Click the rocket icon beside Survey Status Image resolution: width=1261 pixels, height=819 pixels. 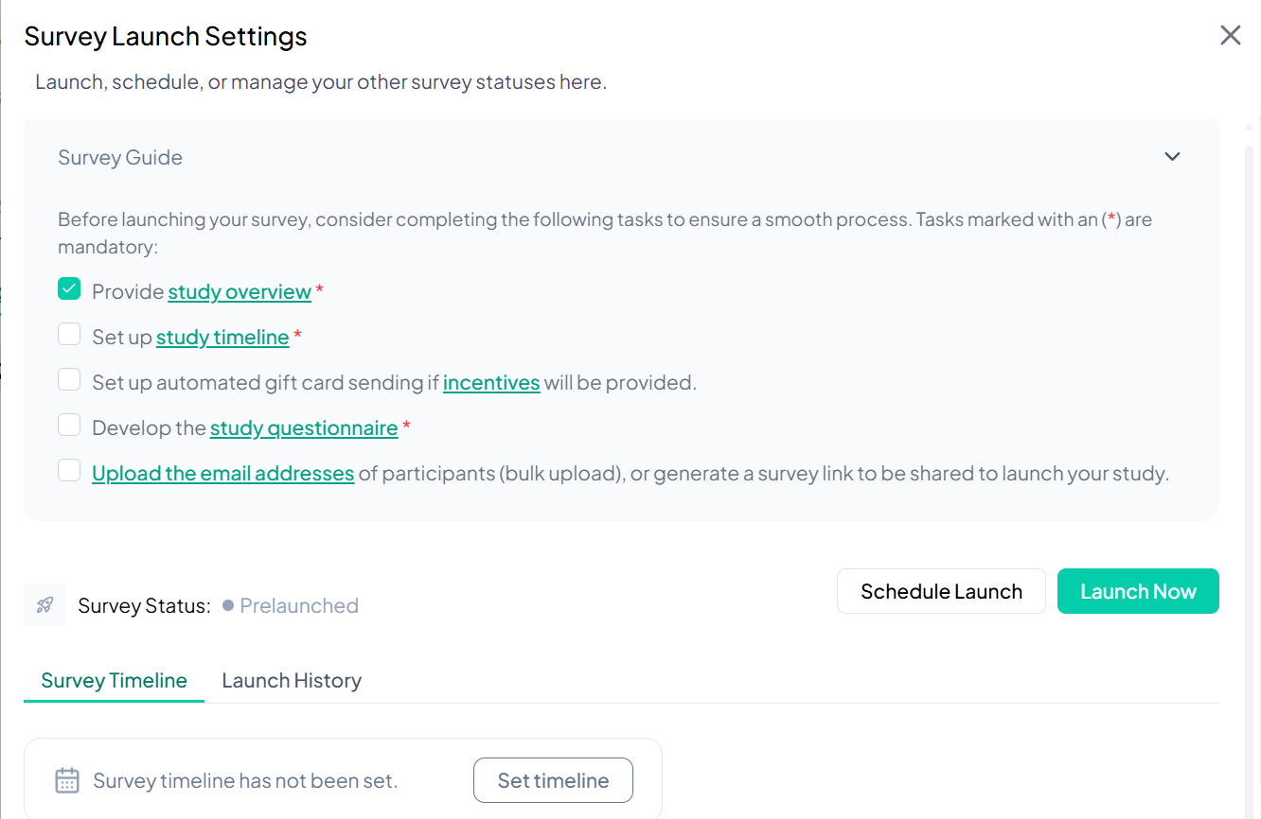44,604
